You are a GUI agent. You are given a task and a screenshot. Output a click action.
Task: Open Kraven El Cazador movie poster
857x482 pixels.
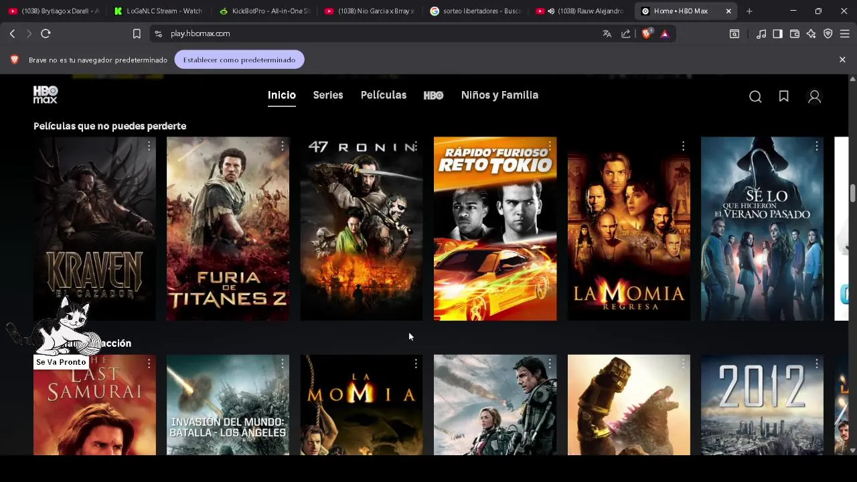click(94, 229)
